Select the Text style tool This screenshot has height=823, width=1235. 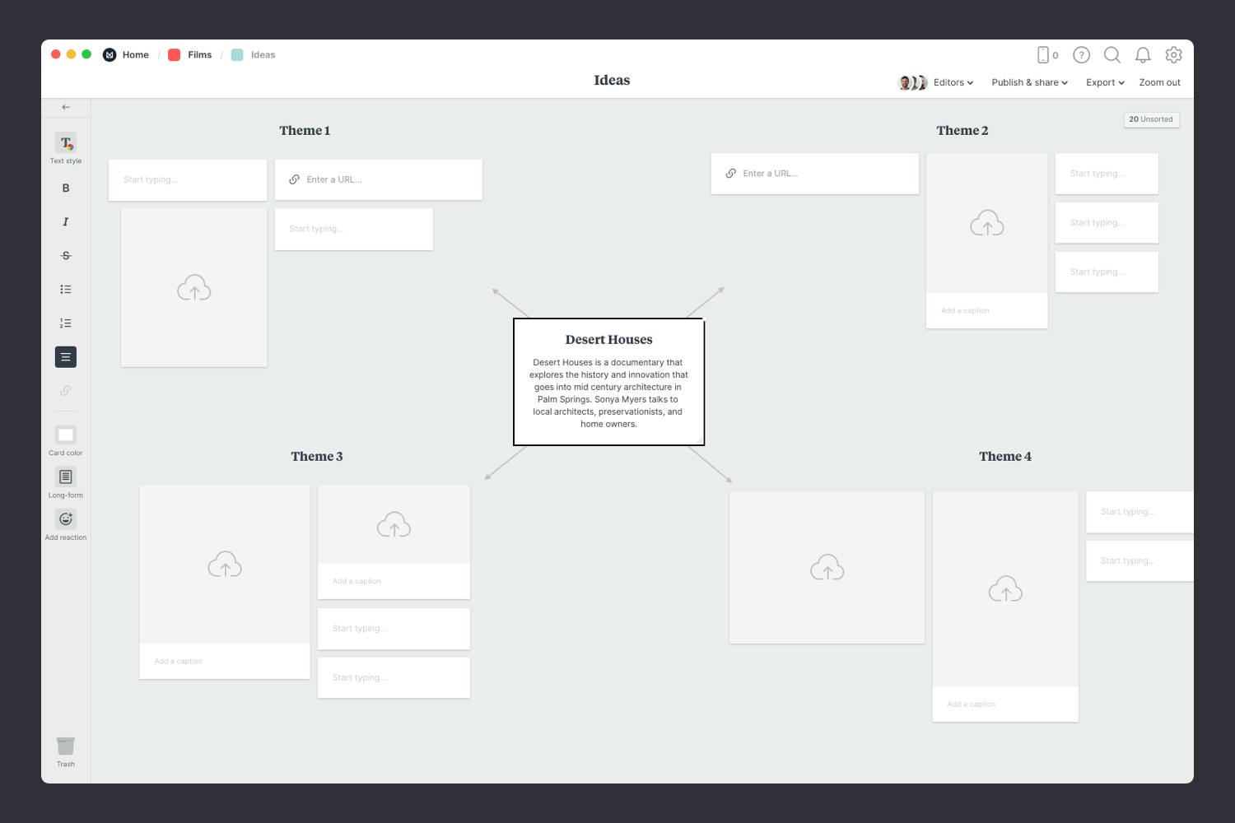(65, 146)
